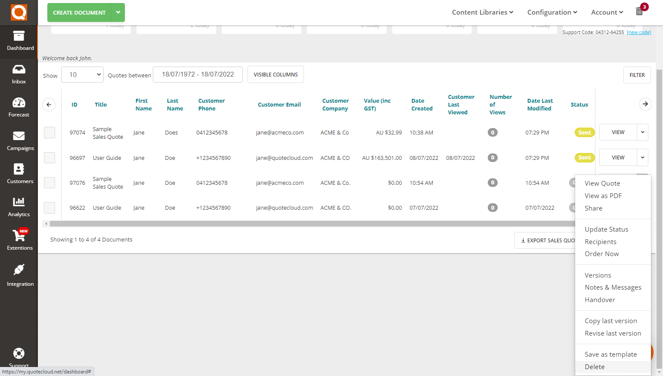The image size is (663, 376).
Task: Request a new support code
Action: [x=638, y=32]
